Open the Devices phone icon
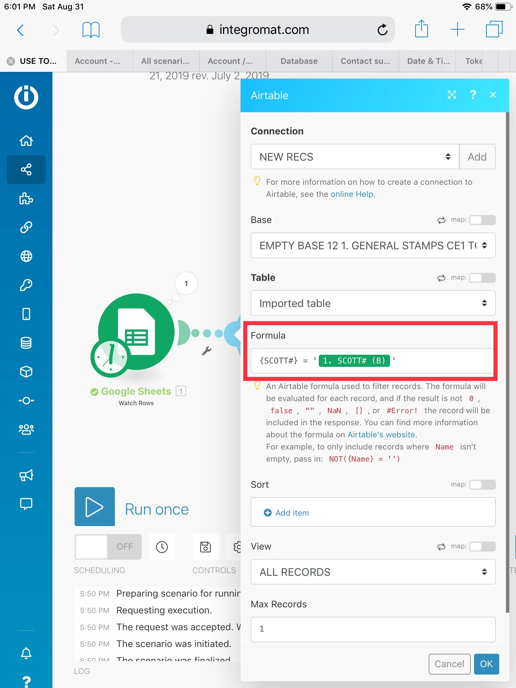Screen dimensions: 516x688 [x=26, y=314]
